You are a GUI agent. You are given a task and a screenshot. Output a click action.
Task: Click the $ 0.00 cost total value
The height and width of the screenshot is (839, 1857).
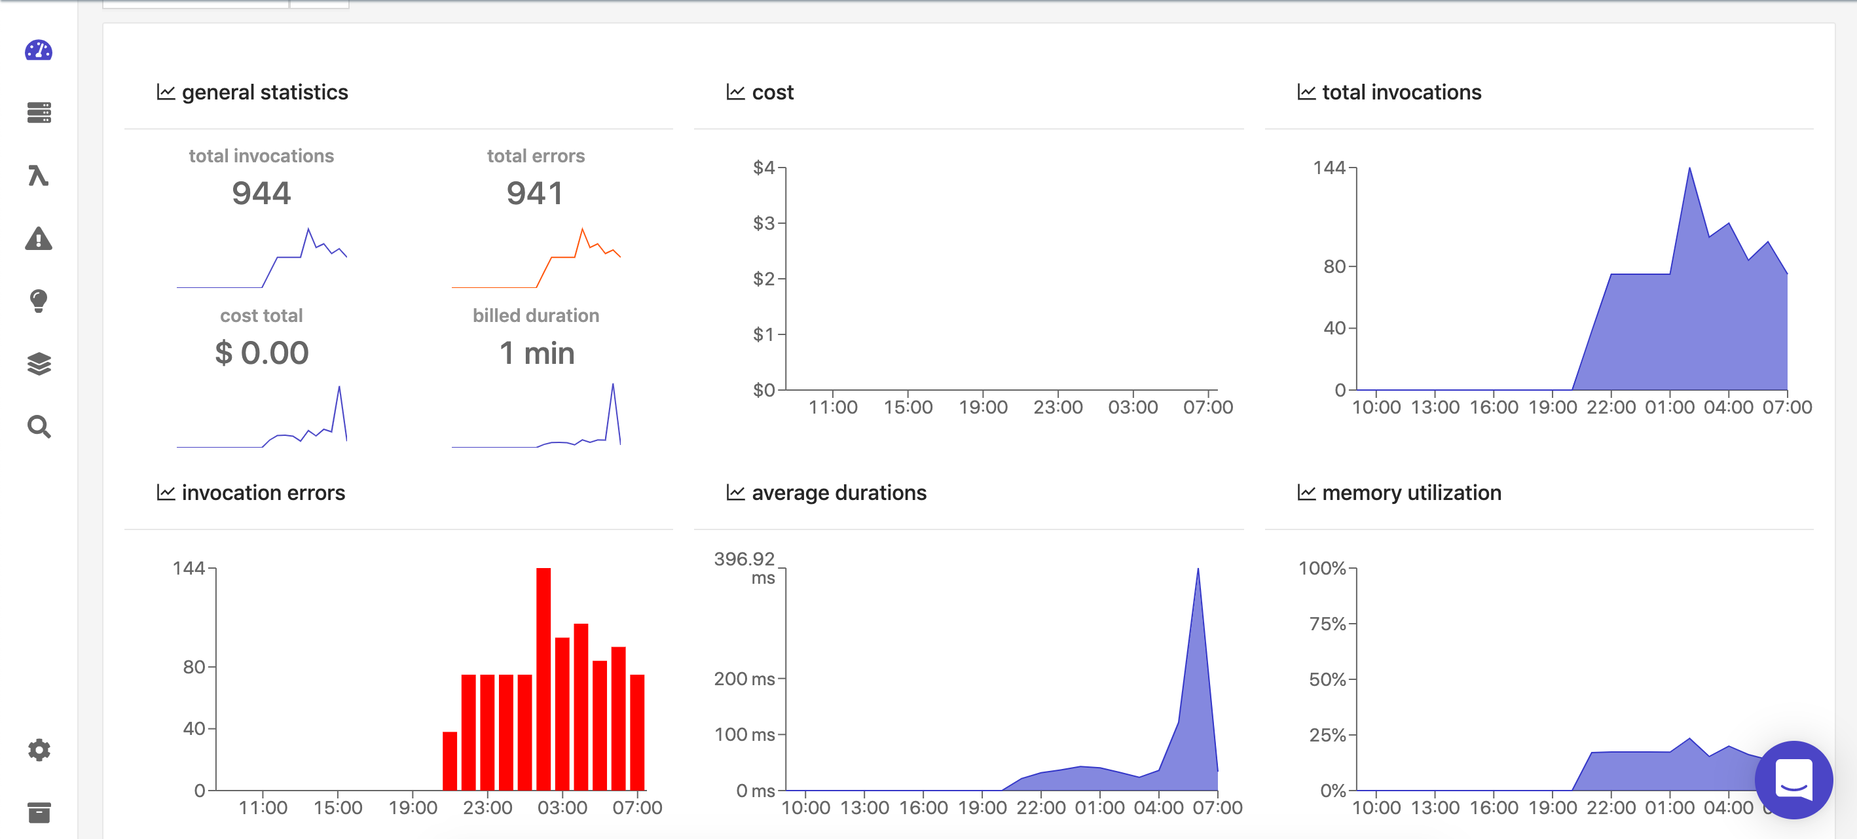(262, 353)
